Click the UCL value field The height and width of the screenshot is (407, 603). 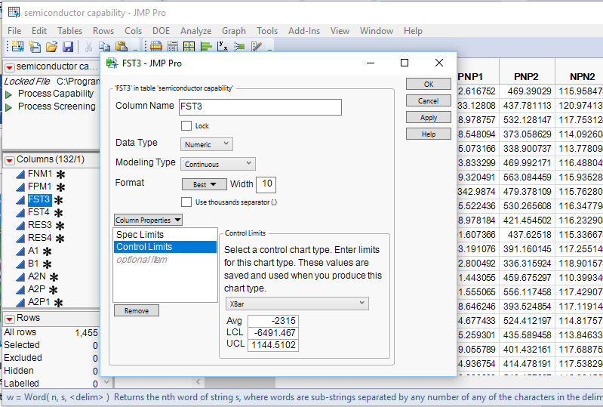[x=273, y=345]
